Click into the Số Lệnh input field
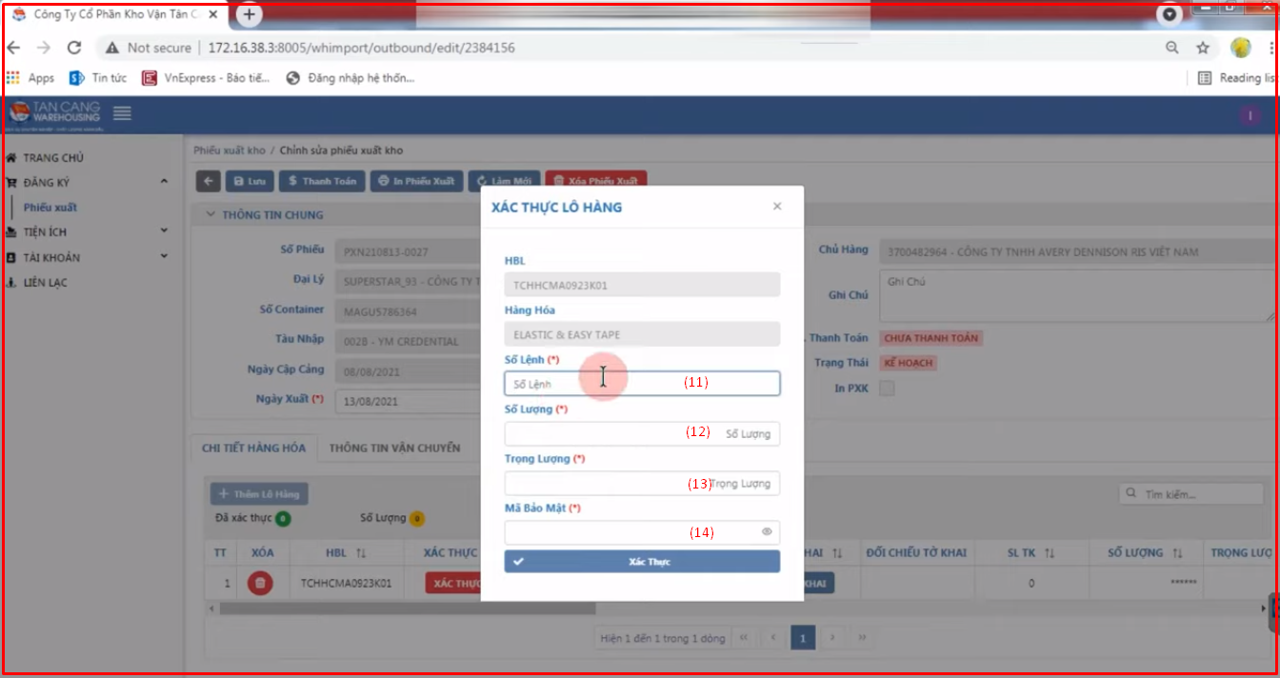This screenshot has height=678, width=1280. click(641, 384)
